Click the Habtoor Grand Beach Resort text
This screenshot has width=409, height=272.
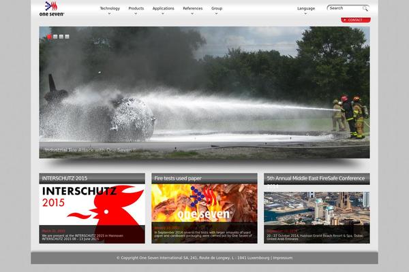click(314, 237)
